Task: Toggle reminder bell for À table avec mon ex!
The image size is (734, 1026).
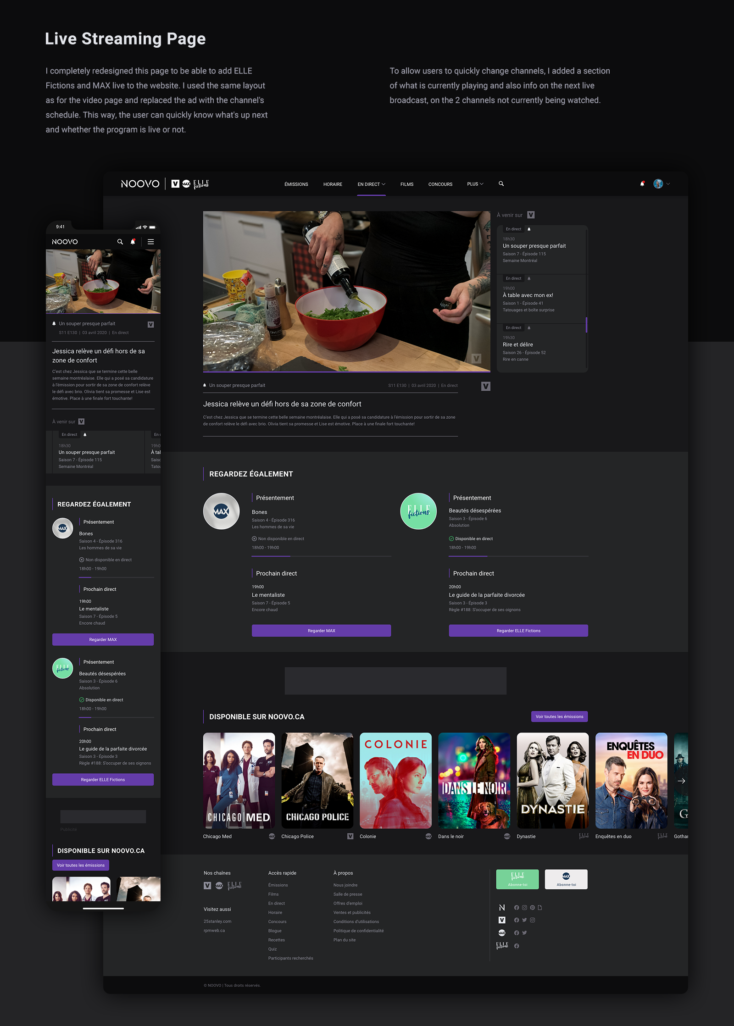Action: [x=529, y=278]
